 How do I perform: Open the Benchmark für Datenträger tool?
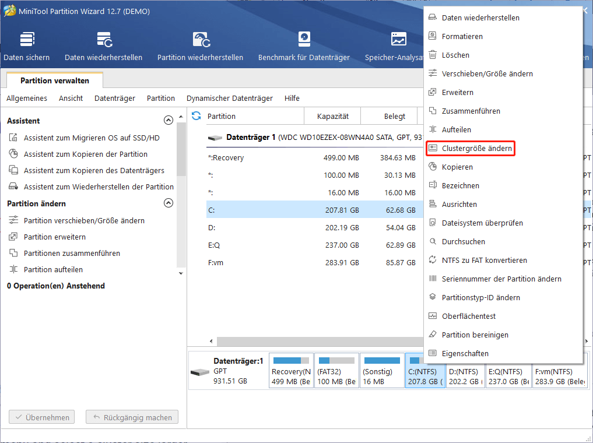tap(303, 44)
